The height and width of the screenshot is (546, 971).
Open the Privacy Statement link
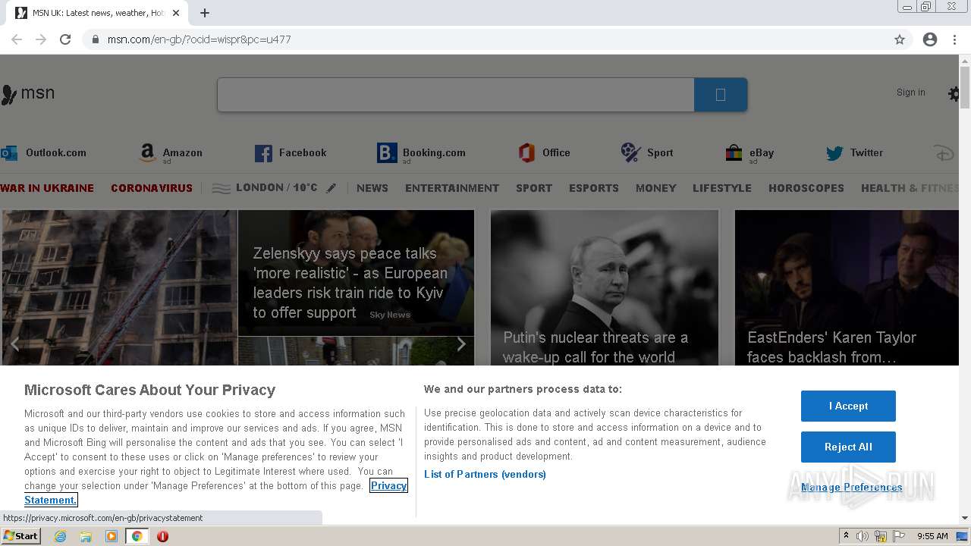[x=388, y=486]
